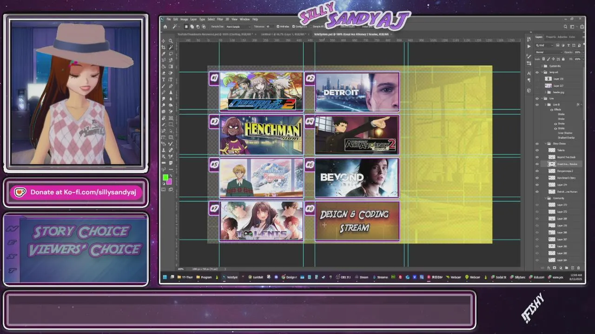The width and height of the screenshot is (595, 334).
Task: Open OBS 31 in the taskbar
Action: click(343, 277)
